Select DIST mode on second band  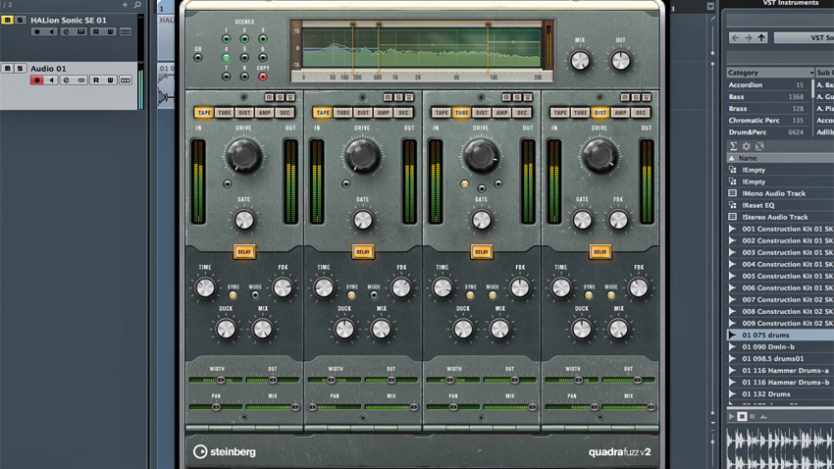click(363, 113)
